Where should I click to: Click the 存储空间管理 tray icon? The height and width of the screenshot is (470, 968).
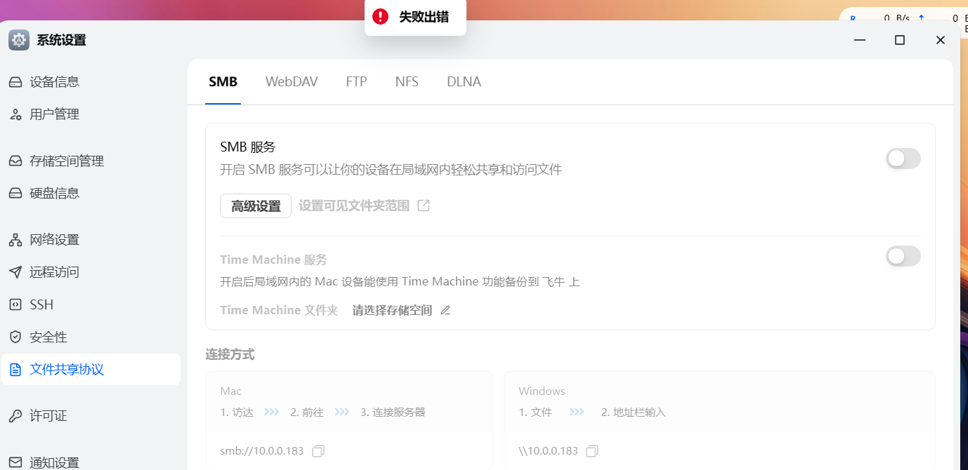pos(15,161)
